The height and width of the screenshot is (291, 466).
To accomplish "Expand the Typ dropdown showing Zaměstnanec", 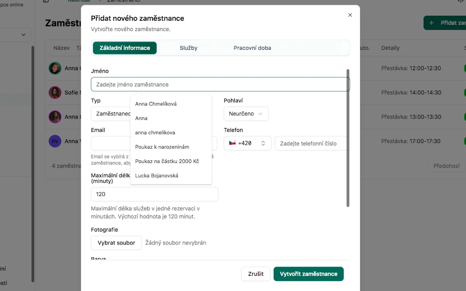I will click(111, 114).
